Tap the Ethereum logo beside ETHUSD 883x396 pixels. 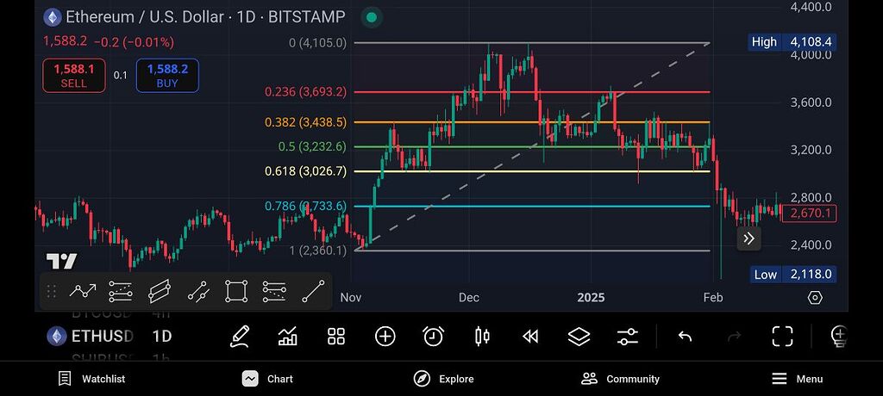point(56,337)
